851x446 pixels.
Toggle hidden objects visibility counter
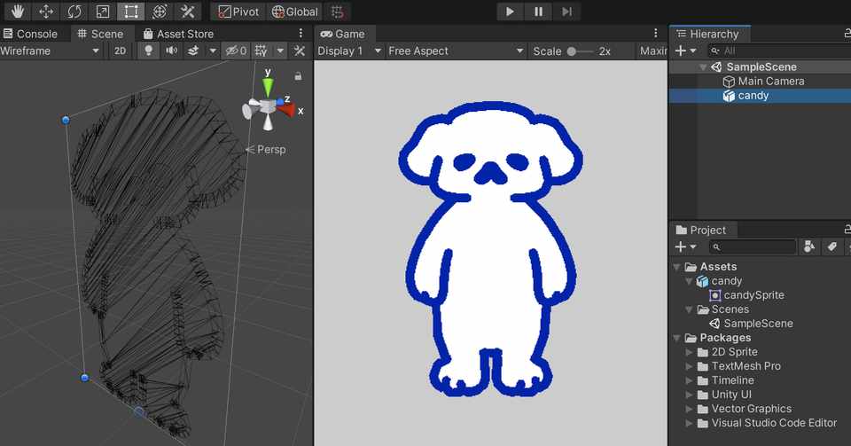236,51
